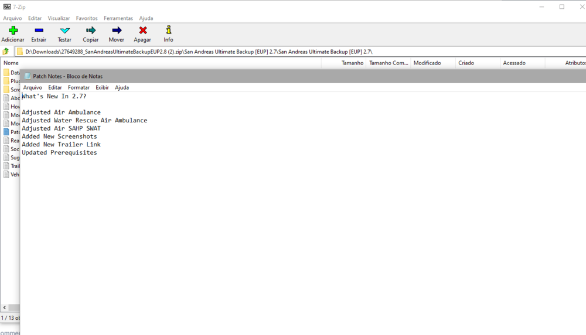The height and width of the screenshot is (335, 586).
Task: Select the Plug... folder icon in file list
Action: pos(6,81)
